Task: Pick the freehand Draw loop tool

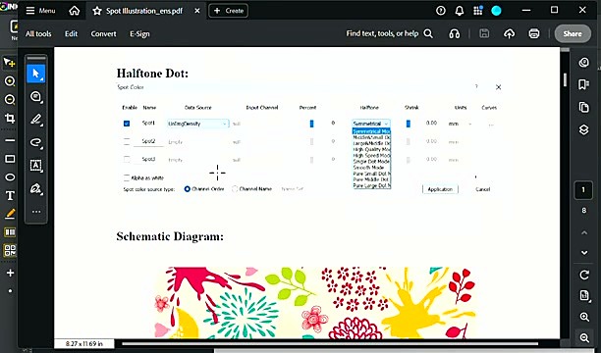Action: click(x=36, y=142)
